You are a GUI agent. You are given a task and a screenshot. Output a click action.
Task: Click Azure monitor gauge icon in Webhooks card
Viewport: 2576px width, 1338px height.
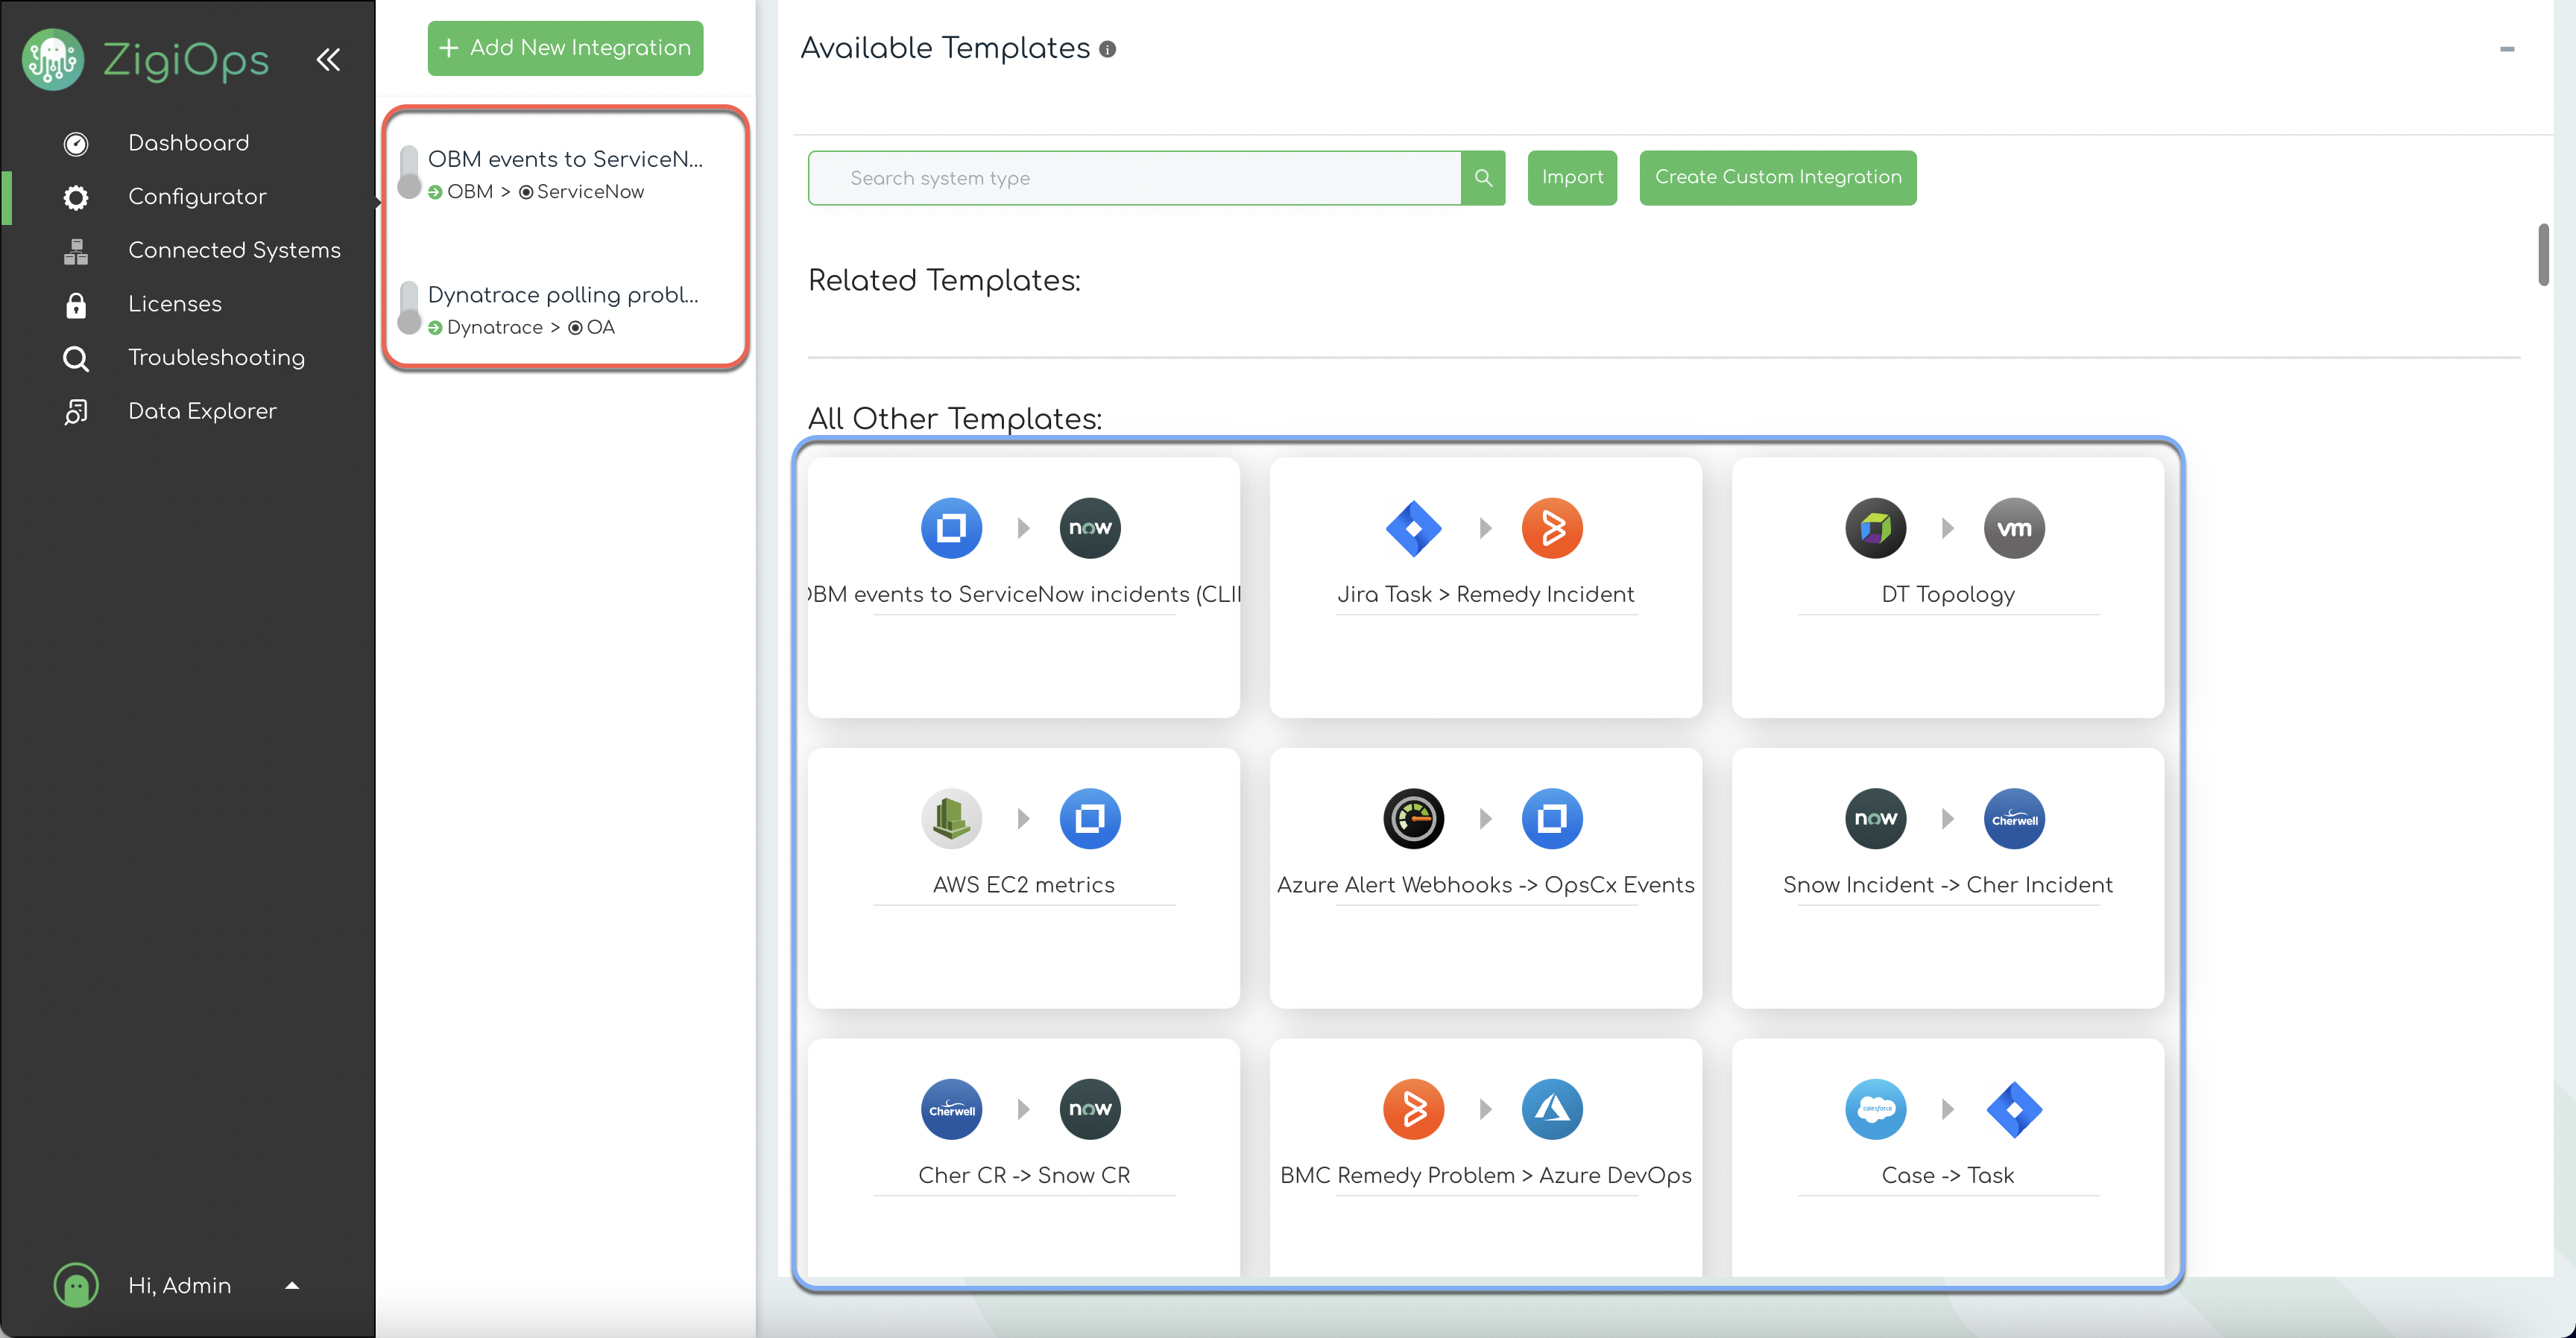(x=1414, y=819)
